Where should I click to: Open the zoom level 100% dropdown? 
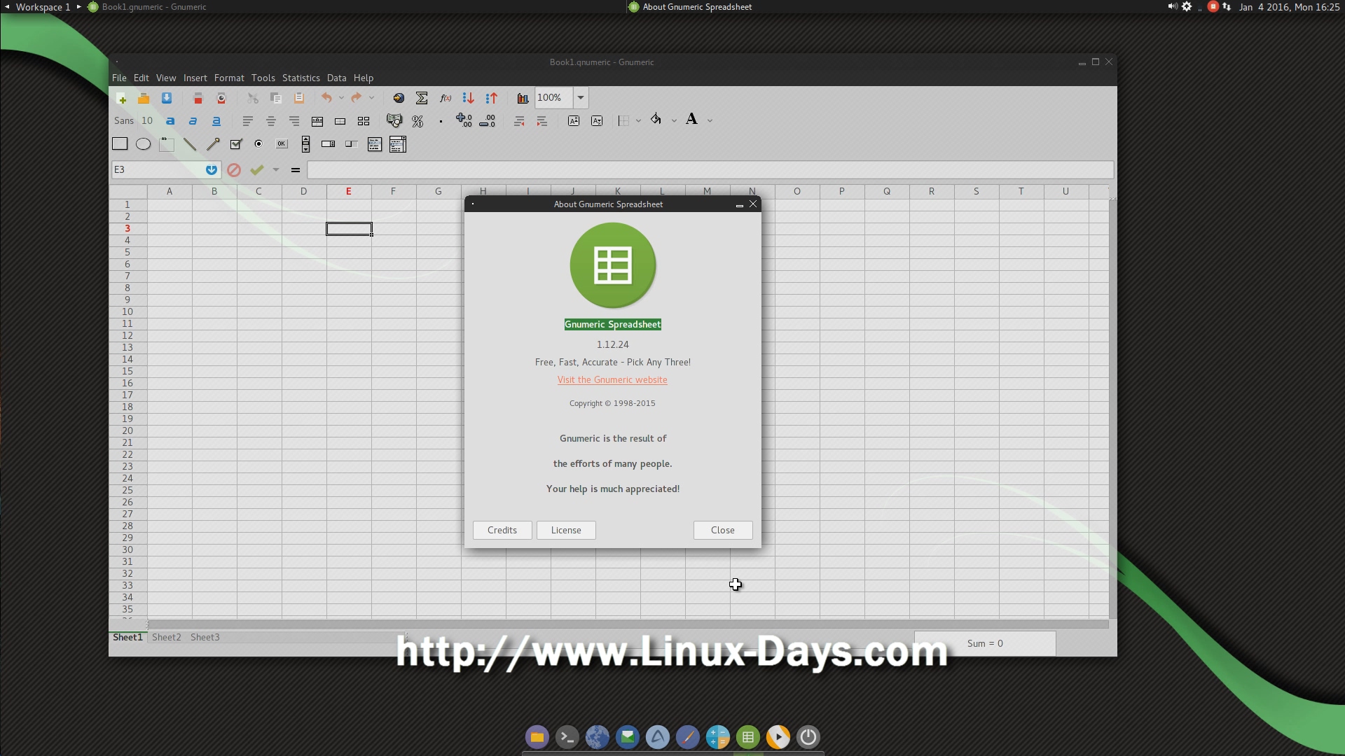click(581, 98)
